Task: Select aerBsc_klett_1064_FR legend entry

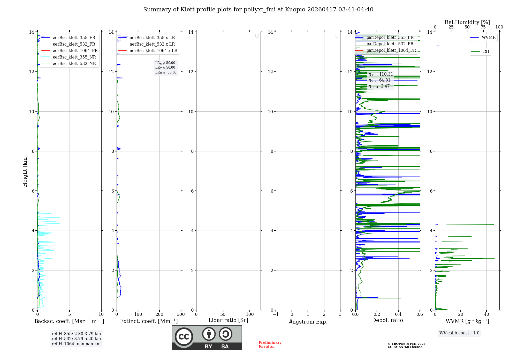Action: 75,51
